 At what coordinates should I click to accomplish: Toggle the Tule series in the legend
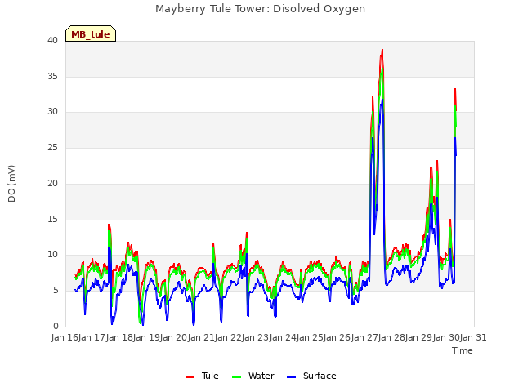point(202,376)
